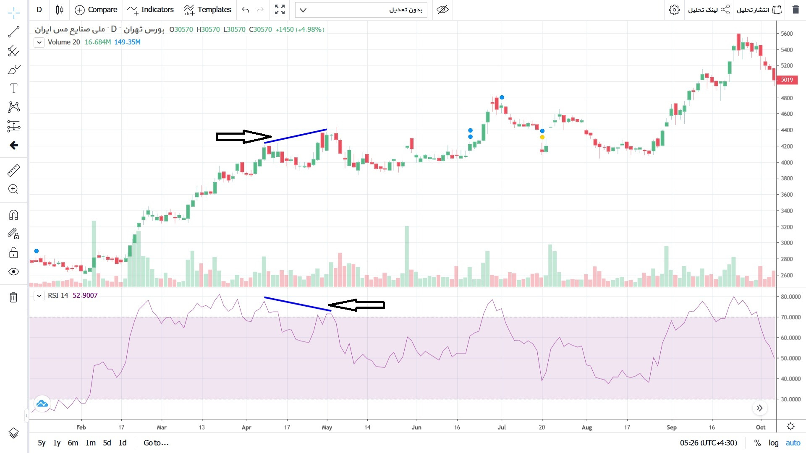Select the 1d time range
Viewport: 806px width, 453px height.
click(x=122, y=443)
